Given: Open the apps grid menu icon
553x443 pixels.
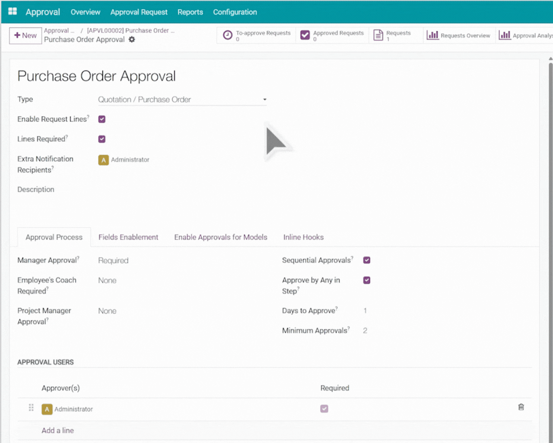Looking at the screenshot, I should pos(13,12).
